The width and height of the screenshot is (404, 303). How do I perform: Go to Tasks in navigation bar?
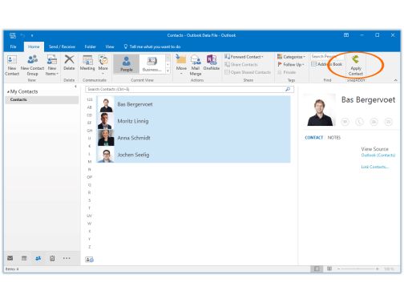(52, 258)
